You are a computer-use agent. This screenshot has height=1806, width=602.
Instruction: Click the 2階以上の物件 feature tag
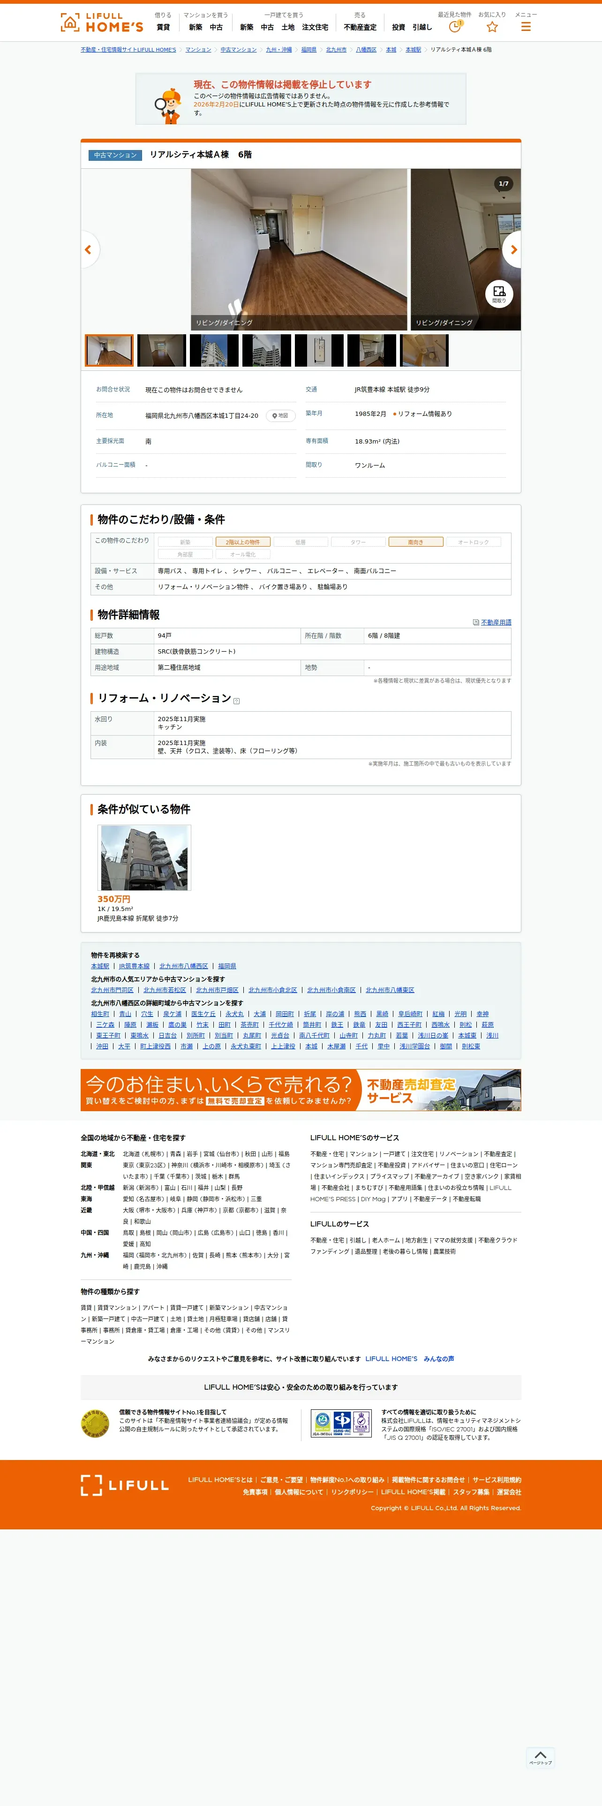pos(242,542)
